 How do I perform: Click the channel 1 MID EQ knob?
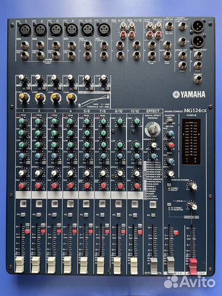coord(22,133)
